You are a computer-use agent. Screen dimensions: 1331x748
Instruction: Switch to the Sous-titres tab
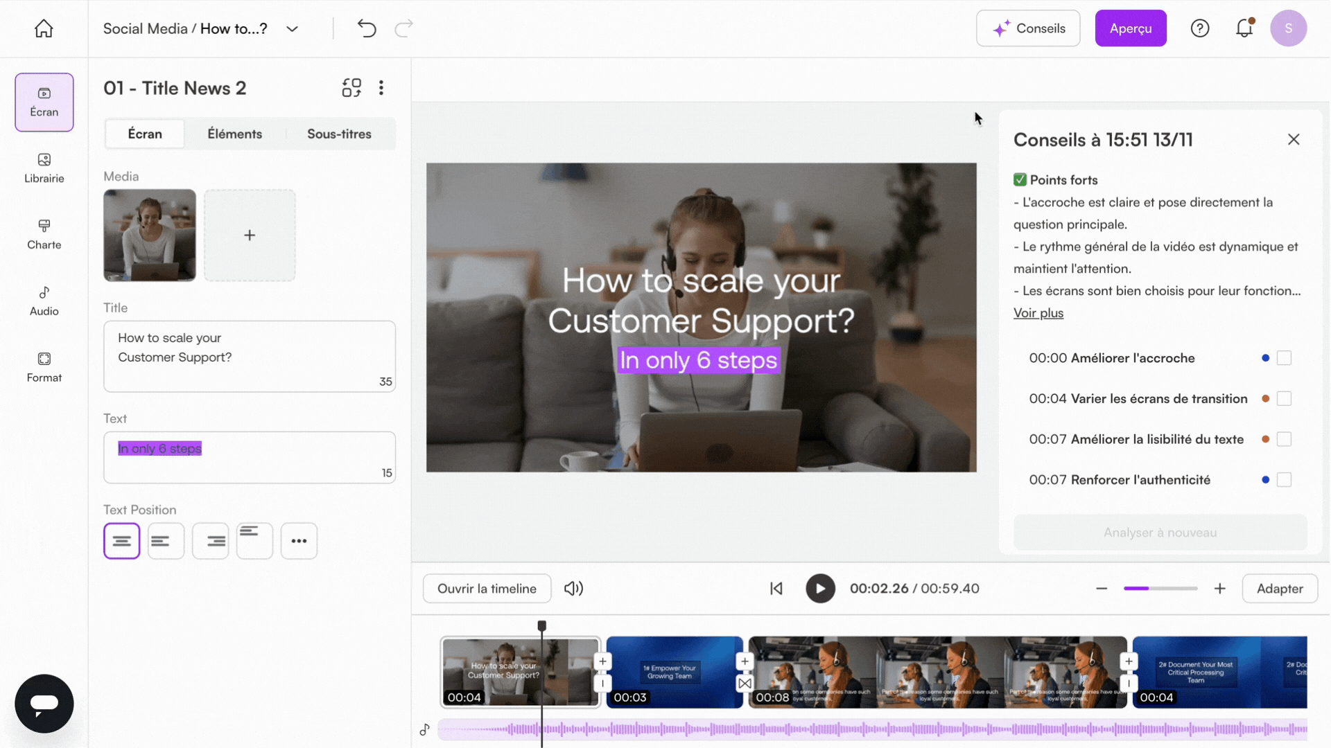339,134
